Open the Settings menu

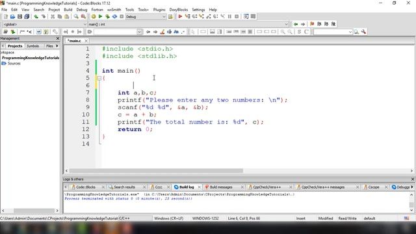pyautogui.click(x=198, y=10)
